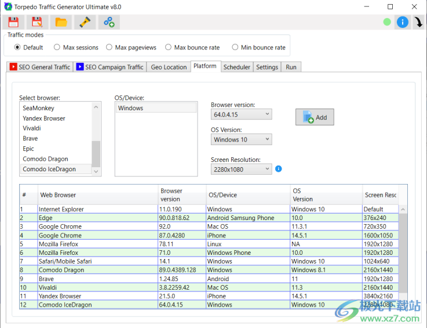Screen dimensions: 427x328
Task: Open the Settings tab
Action: [x=267, y=67]
